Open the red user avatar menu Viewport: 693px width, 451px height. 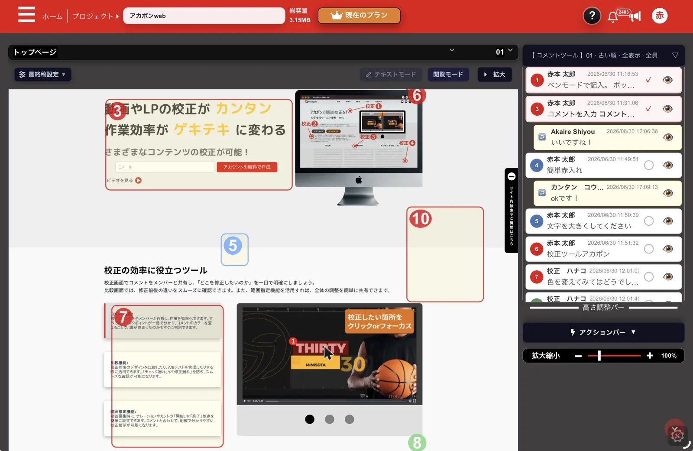click(x=659, y=16)
